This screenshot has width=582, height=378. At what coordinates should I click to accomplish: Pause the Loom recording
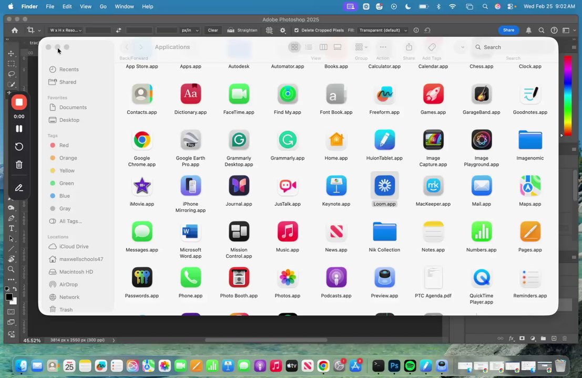click(x=19, y=129)
